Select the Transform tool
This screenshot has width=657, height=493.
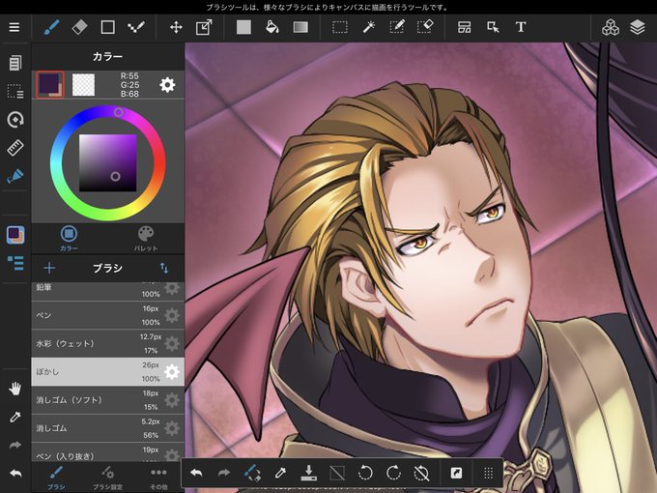click(204, 28)
